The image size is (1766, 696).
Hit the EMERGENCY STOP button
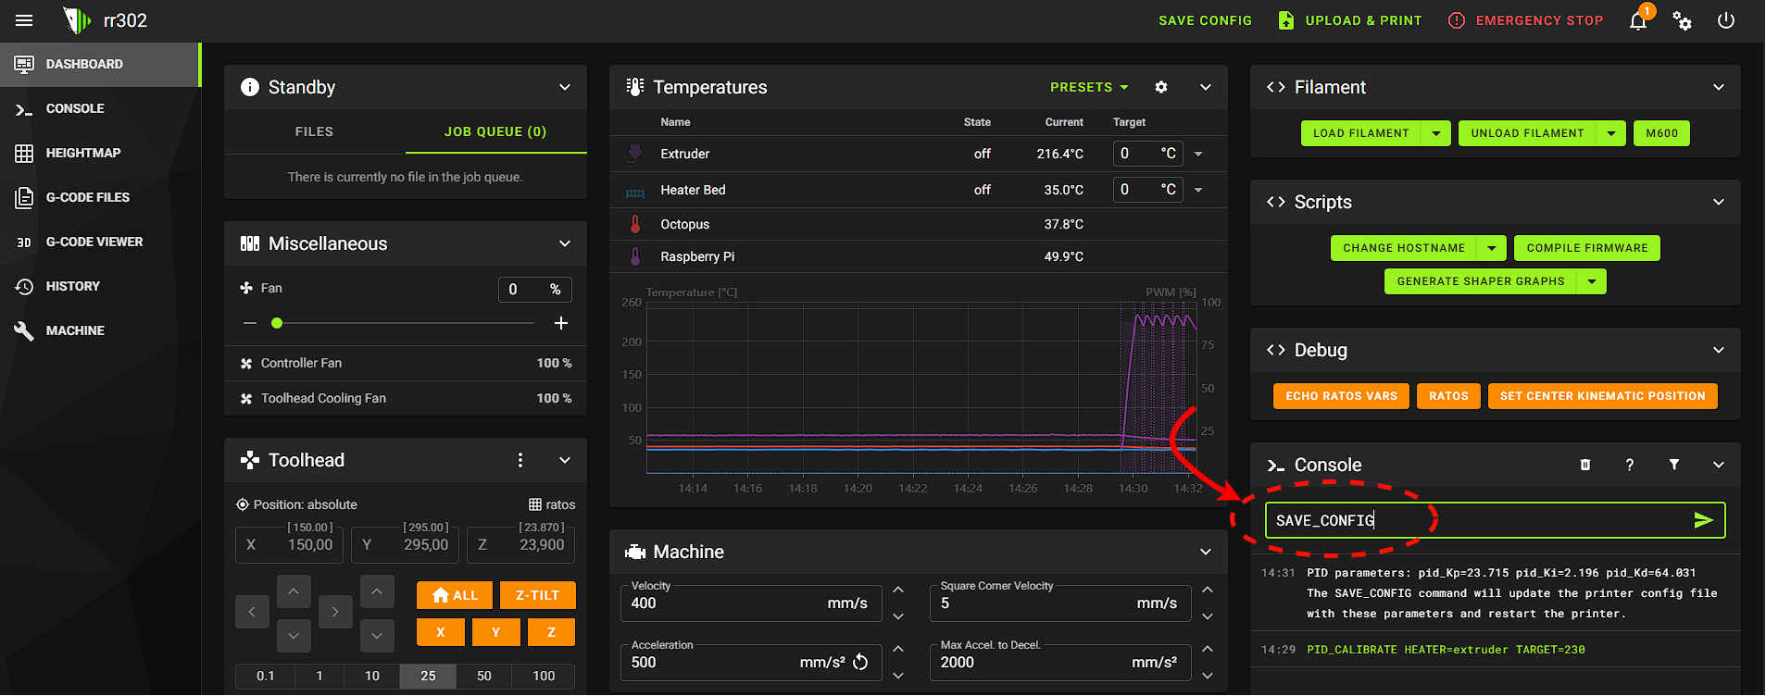coord(1525,20)
